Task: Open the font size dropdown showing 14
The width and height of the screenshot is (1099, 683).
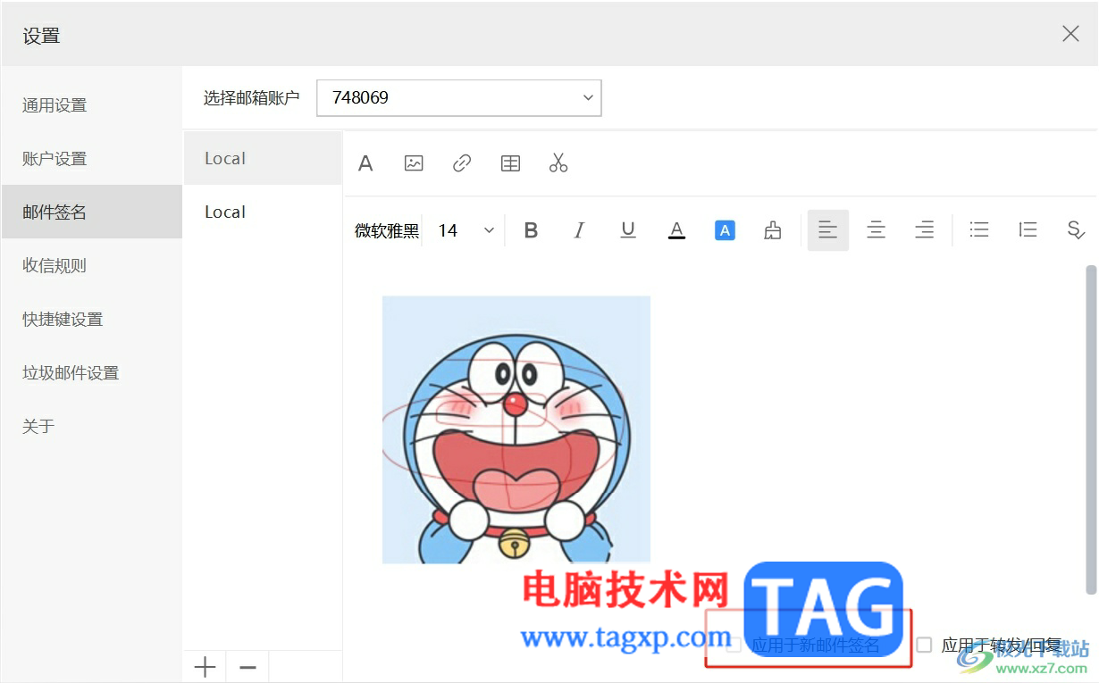Action: tap(466, 230)
